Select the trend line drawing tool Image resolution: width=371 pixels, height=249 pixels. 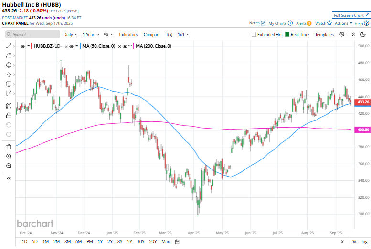9,46
